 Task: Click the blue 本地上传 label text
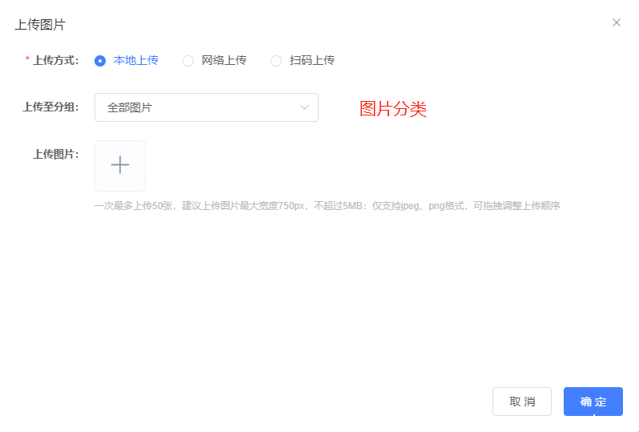pos(136,60)
